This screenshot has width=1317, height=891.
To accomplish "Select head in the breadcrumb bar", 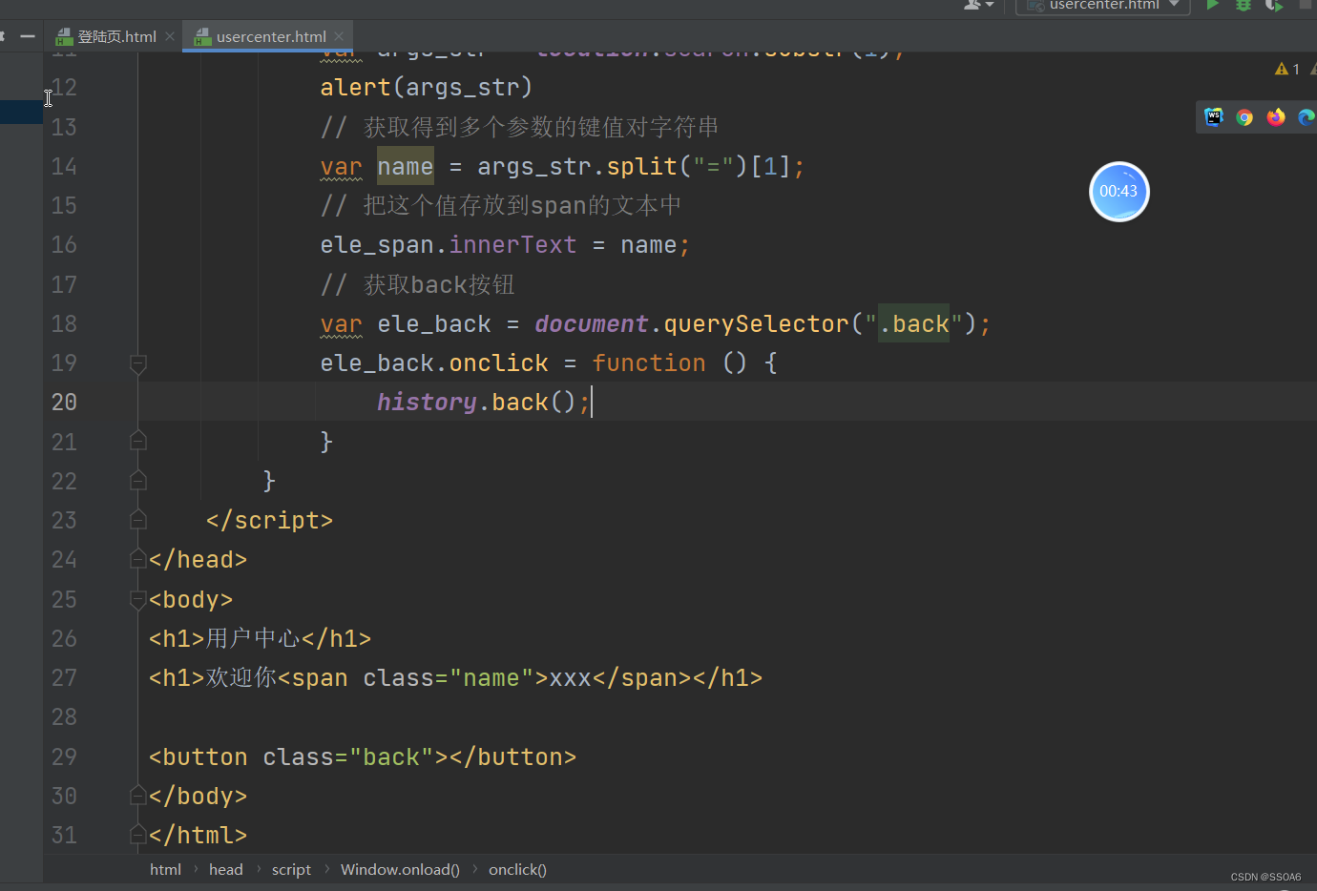I will click(x=226, y=869).
